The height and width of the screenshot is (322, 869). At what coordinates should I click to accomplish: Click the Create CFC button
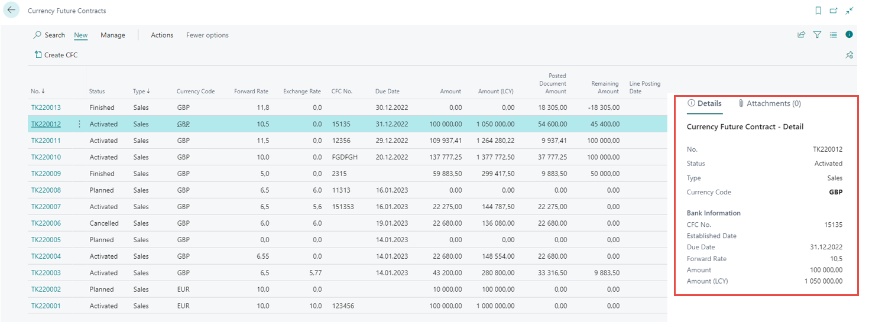pyautogui.click(x=56, y=55)
